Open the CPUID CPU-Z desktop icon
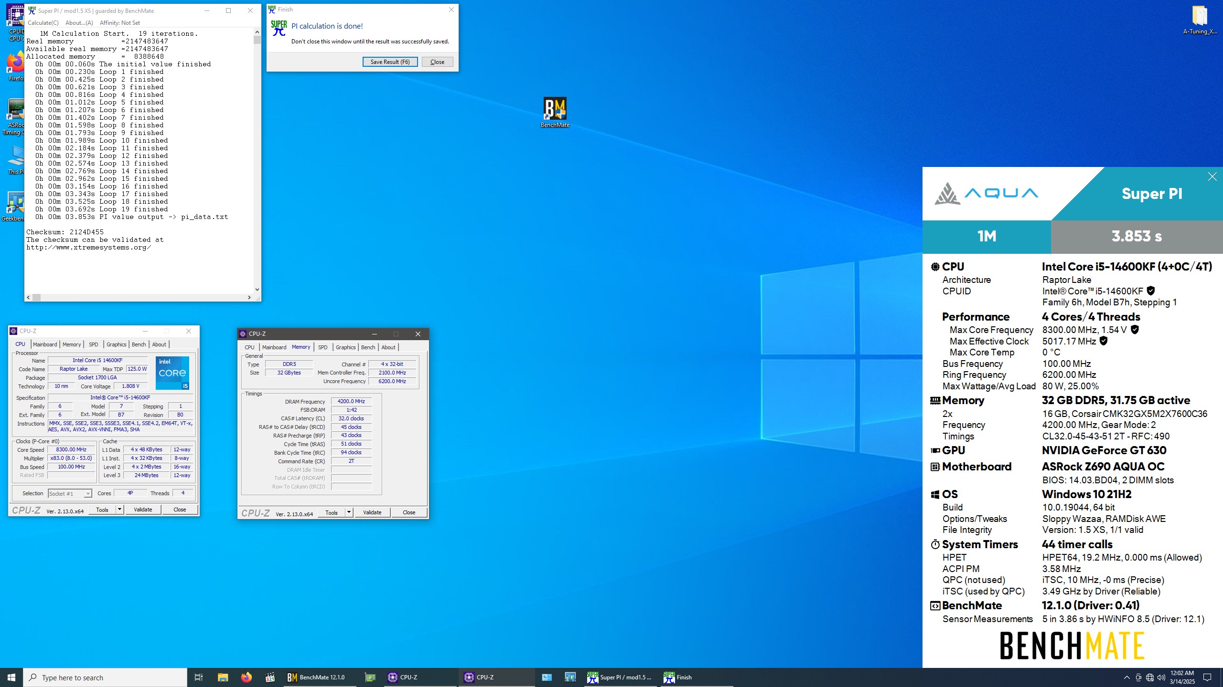 point(15,21)
